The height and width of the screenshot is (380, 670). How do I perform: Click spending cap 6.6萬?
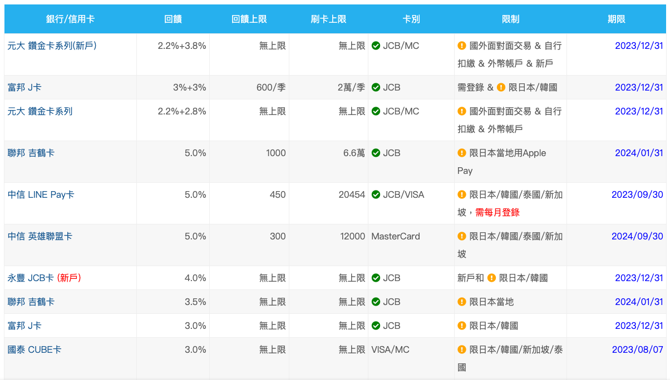click(354, 153)
